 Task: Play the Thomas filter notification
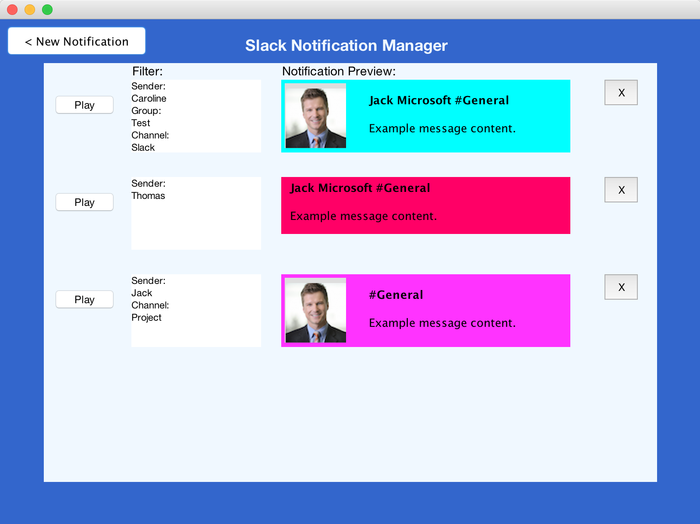click(85, 202)
